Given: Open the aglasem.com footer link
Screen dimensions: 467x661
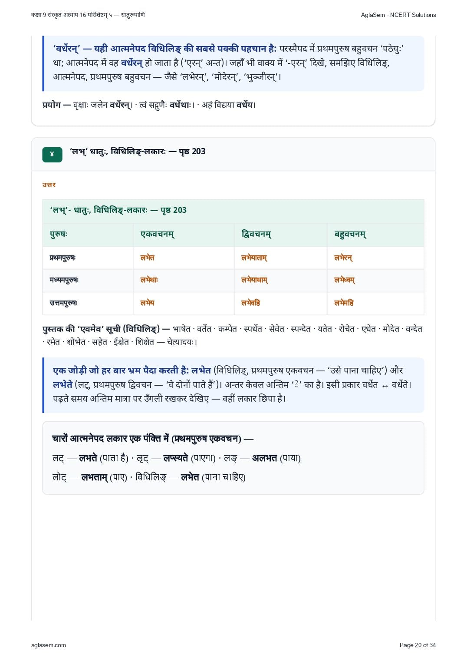Looking at the screenshot, I should point(49,645).
